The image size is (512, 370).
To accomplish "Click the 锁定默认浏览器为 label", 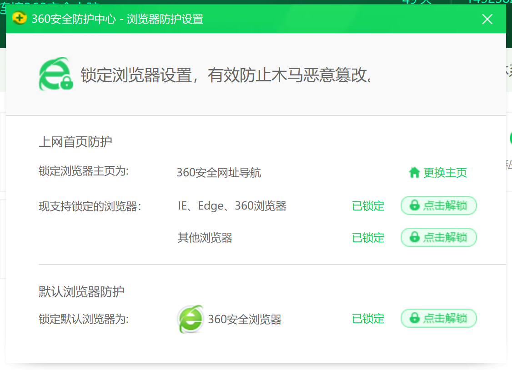I will tap(84, 319).
